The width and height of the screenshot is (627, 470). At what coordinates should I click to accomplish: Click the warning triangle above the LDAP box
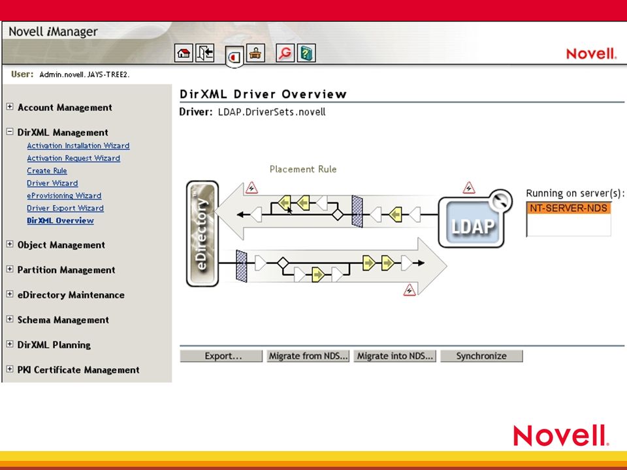tap(469, 187)
